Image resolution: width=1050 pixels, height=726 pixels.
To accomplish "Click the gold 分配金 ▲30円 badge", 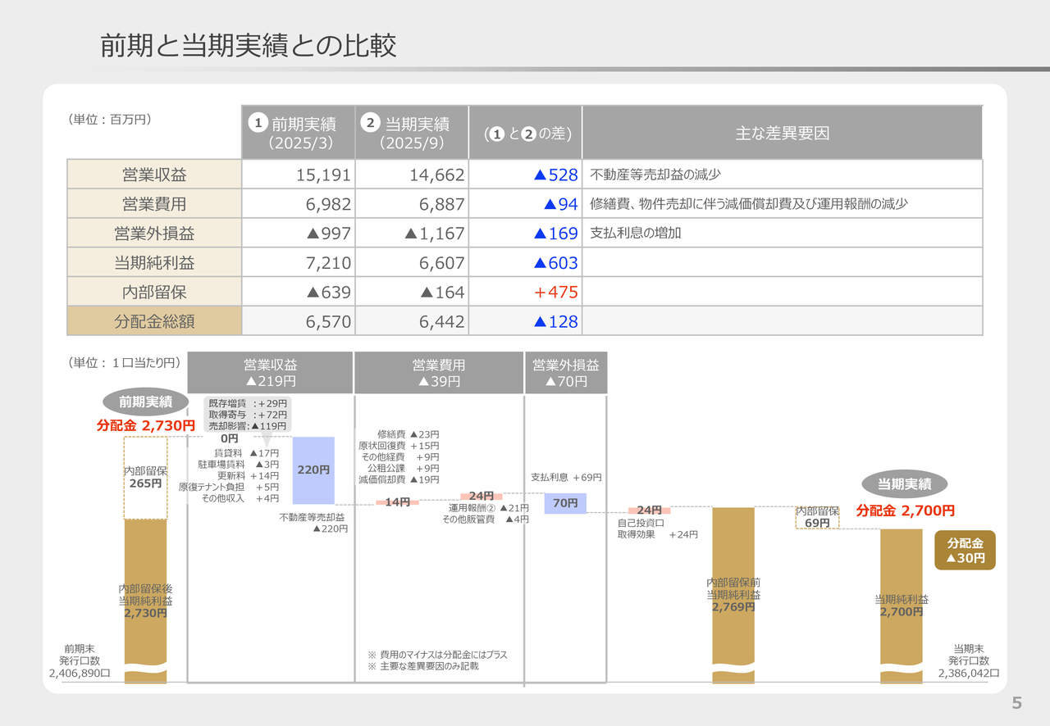I will pyautogui.click(x=965, y=550).
